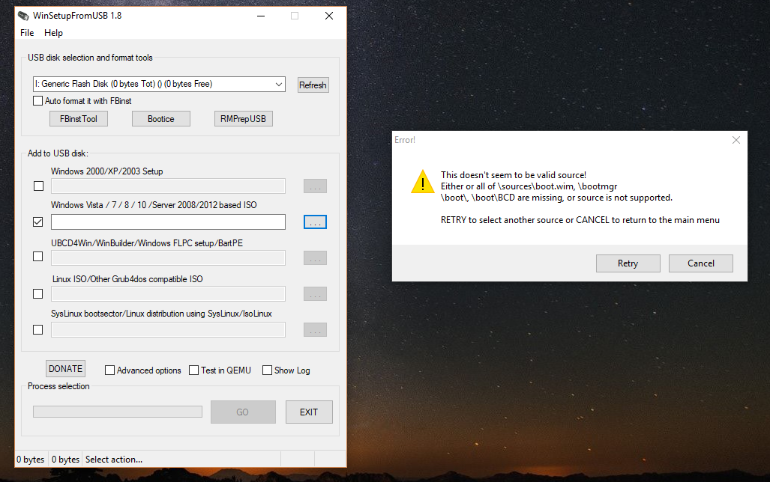Click Cancel in the Error dialog
The image size is (770, 482).
coord(701,263)
